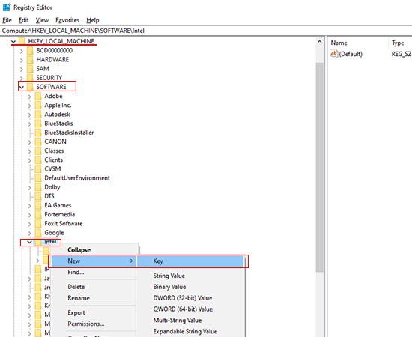Select the CVSM folder icon
Image resolution: width=412 pixels, height=337 pixels.
(x=38, y=169)
